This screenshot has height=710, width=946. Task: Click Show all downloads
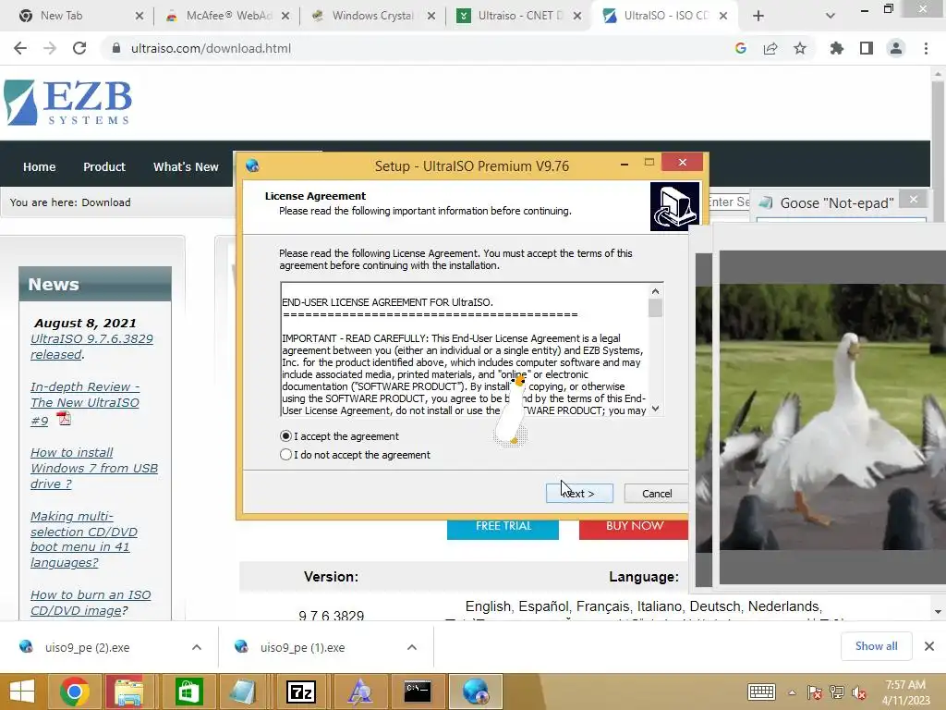(876, 646)
